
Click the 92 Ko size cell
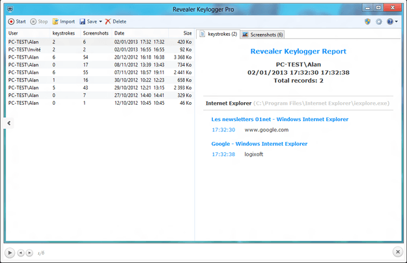(186, 49)
